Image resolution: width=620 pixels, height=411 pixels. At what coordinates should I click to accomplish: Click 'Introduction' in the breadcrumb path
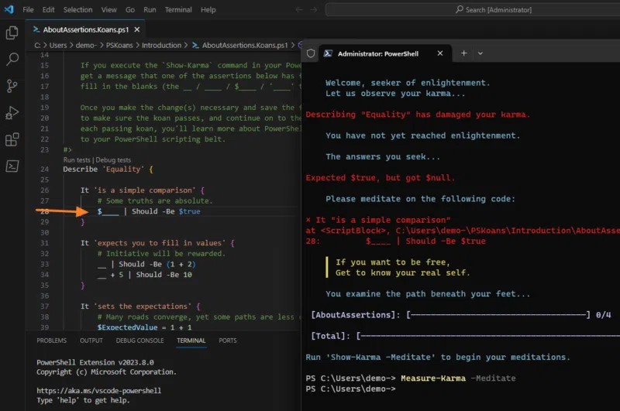(162, 45)
